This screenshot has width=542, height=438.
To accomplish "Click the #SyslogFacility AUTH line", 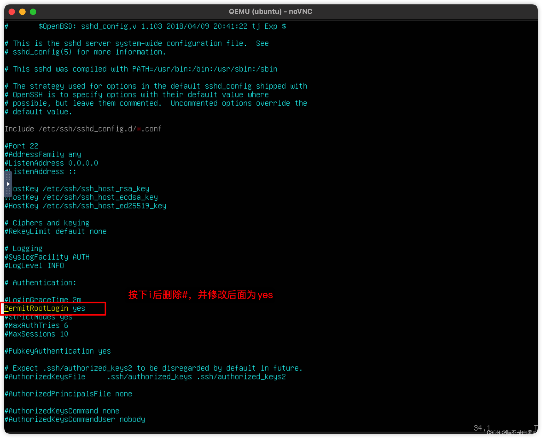I will [47, 257].
